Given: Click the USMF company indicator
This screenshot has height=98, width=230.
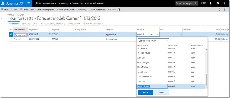Looking at the screenshot, I should pos(203,3).
